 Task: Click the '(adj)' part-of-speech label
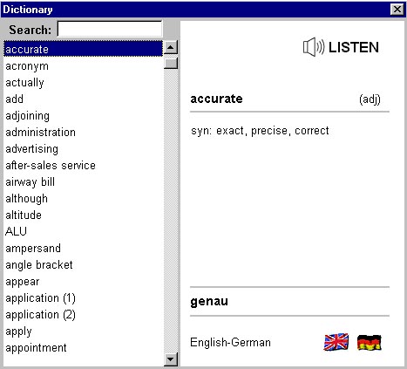click(x=370, y=99)
